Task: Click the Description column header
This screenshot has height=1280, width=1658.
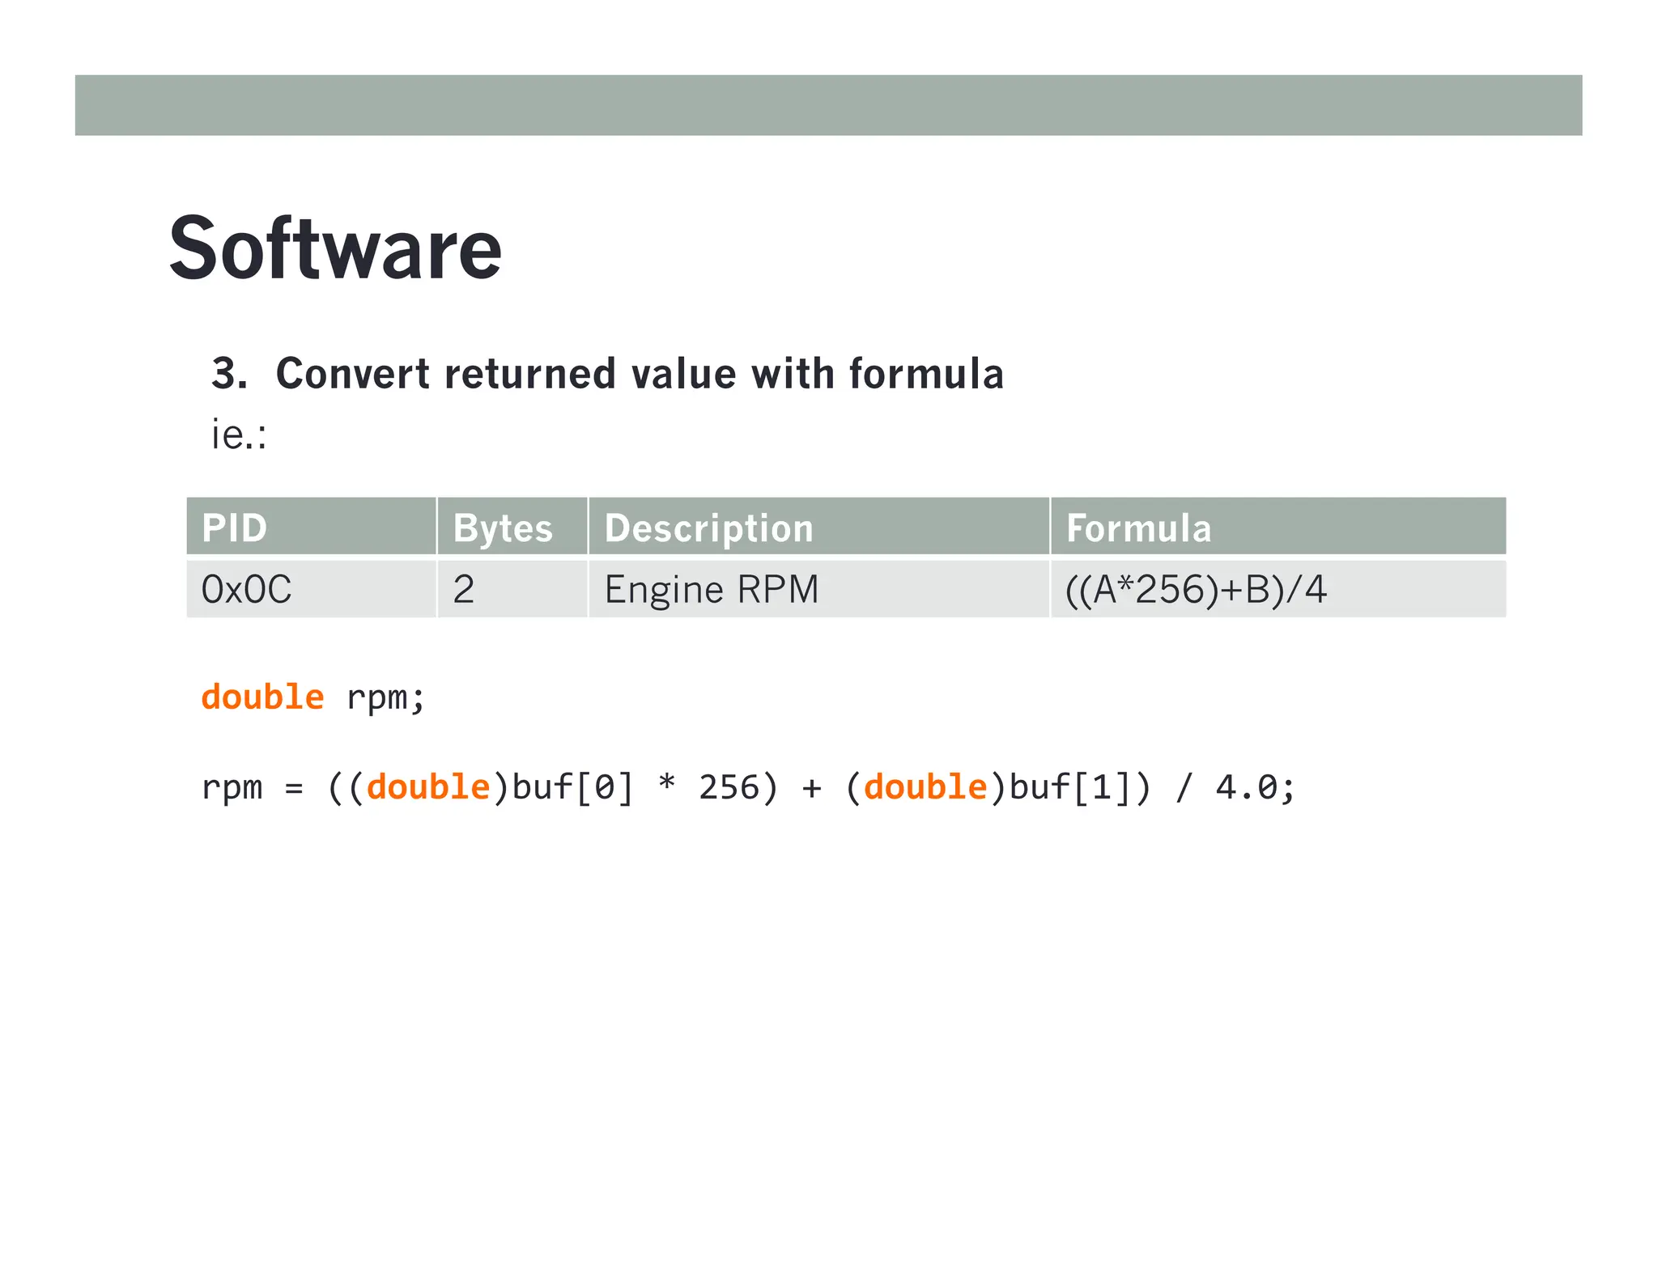Action: [x=708, y=528]
